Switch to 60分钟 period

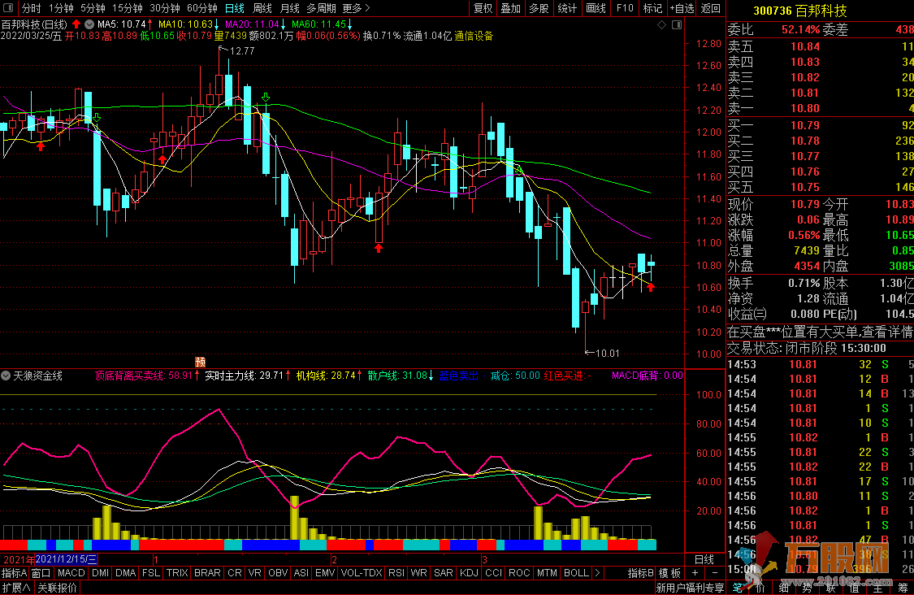point(202,8)
